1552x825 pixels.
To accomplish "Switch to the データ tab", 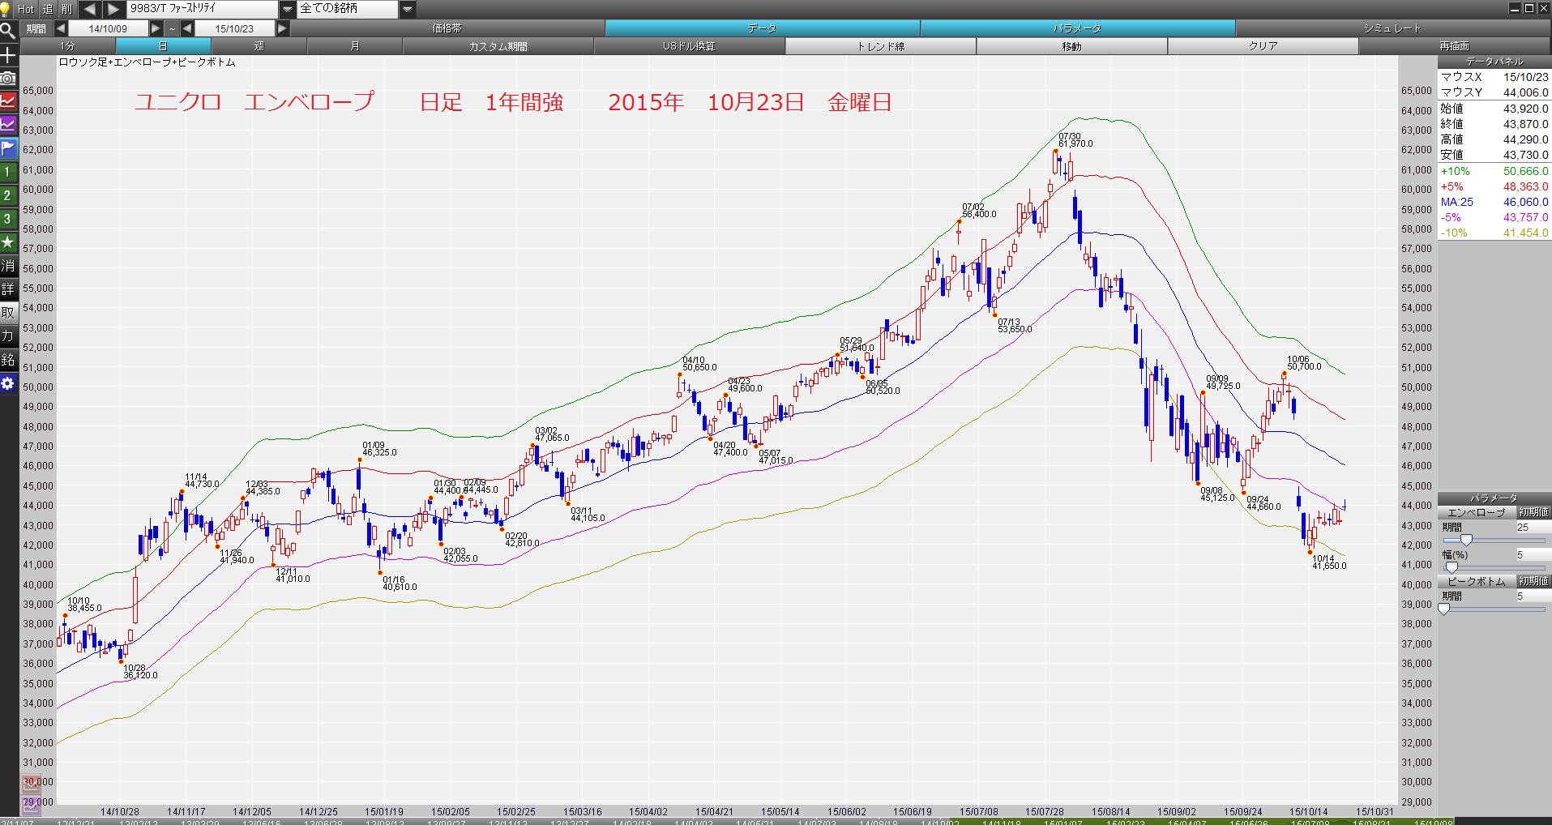I will pos(763,28).
